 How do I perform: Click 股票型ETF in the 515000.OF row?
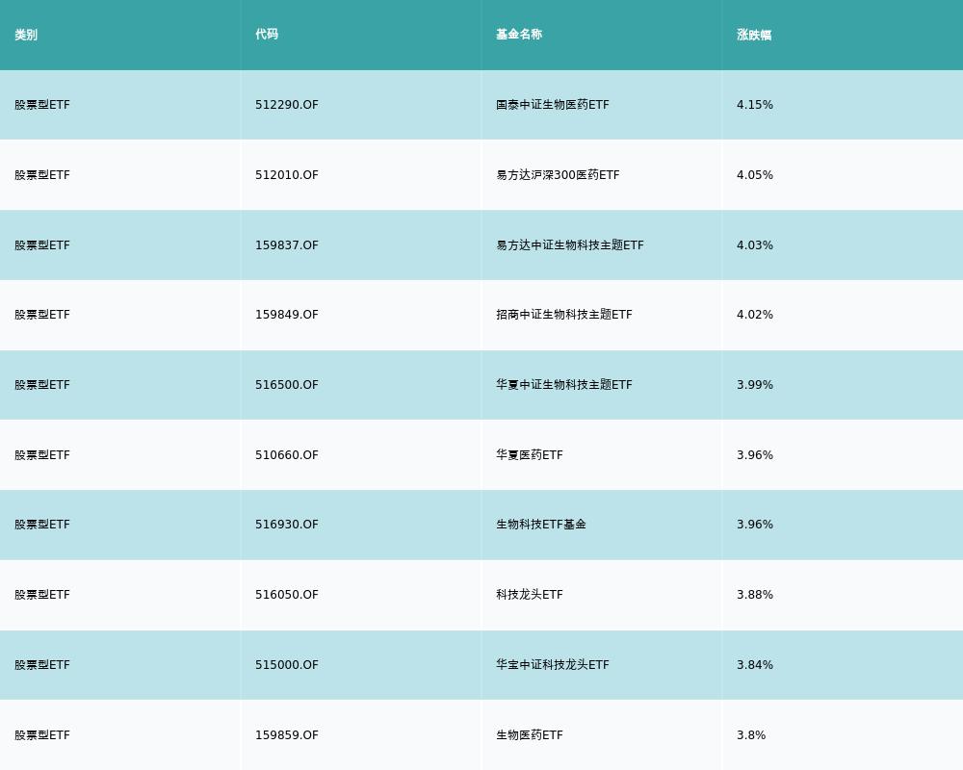[x=42, y=665]
